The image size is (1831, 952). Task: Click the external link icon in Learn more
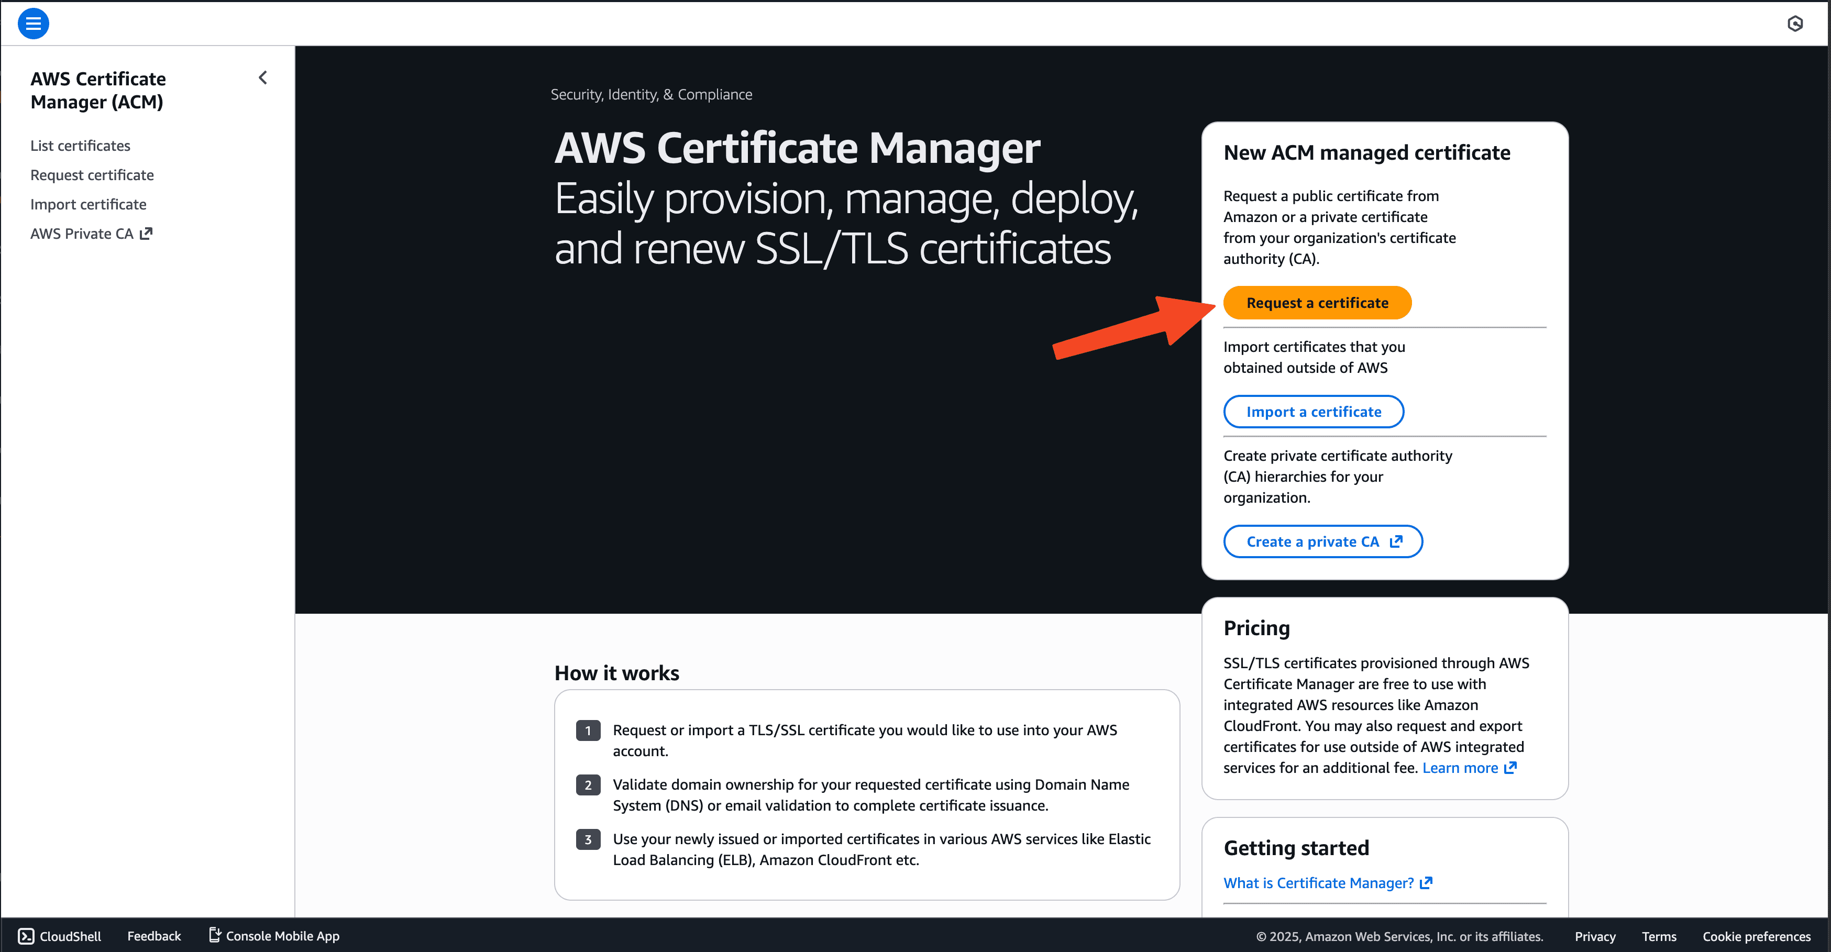[x=1510, y=768]
